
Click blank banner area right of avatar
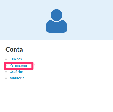pyautogui.click(x=90, y=20)
